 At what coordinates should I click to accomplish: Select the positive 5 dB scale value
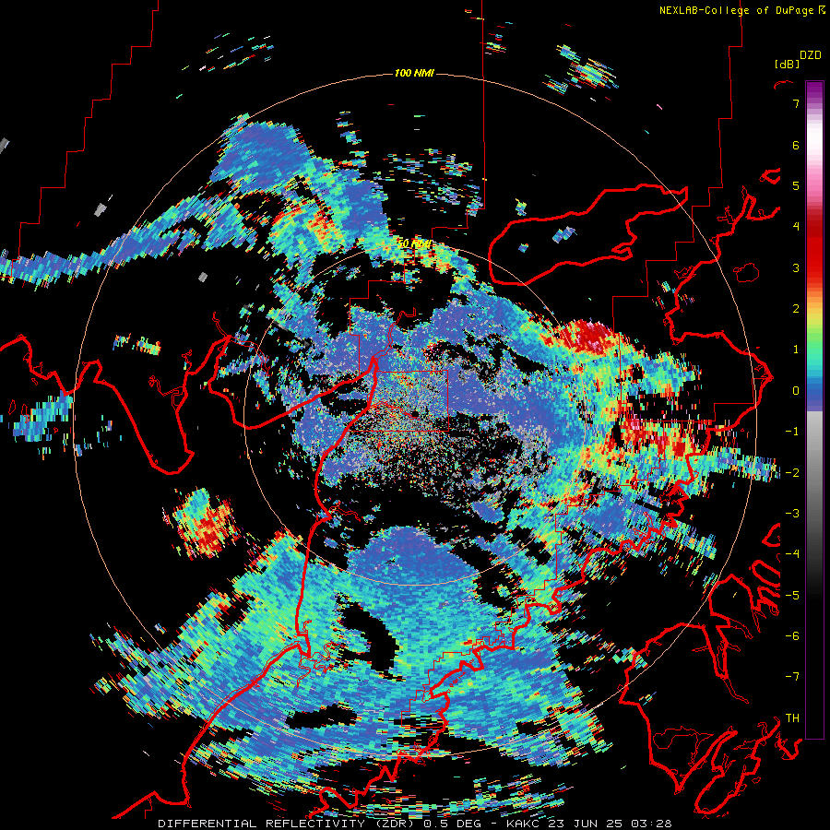(x=796, y=185)
